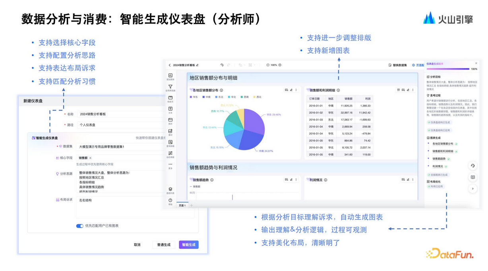Click the 智能生成 smart generate button
488x271 pixels.
[x=189, y=245]
